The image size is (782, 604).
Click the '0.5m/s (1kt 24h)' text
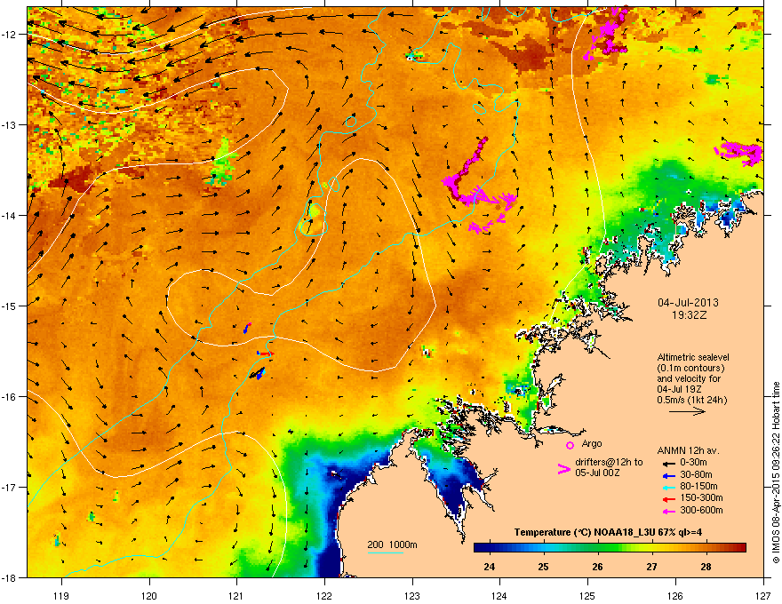(691, 400)
